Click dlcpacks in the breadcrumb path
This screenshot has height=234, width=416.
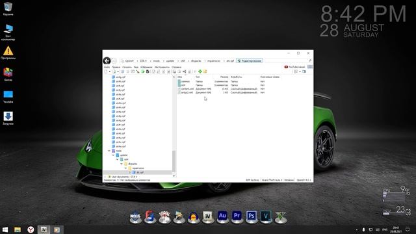tap(196, 60)
